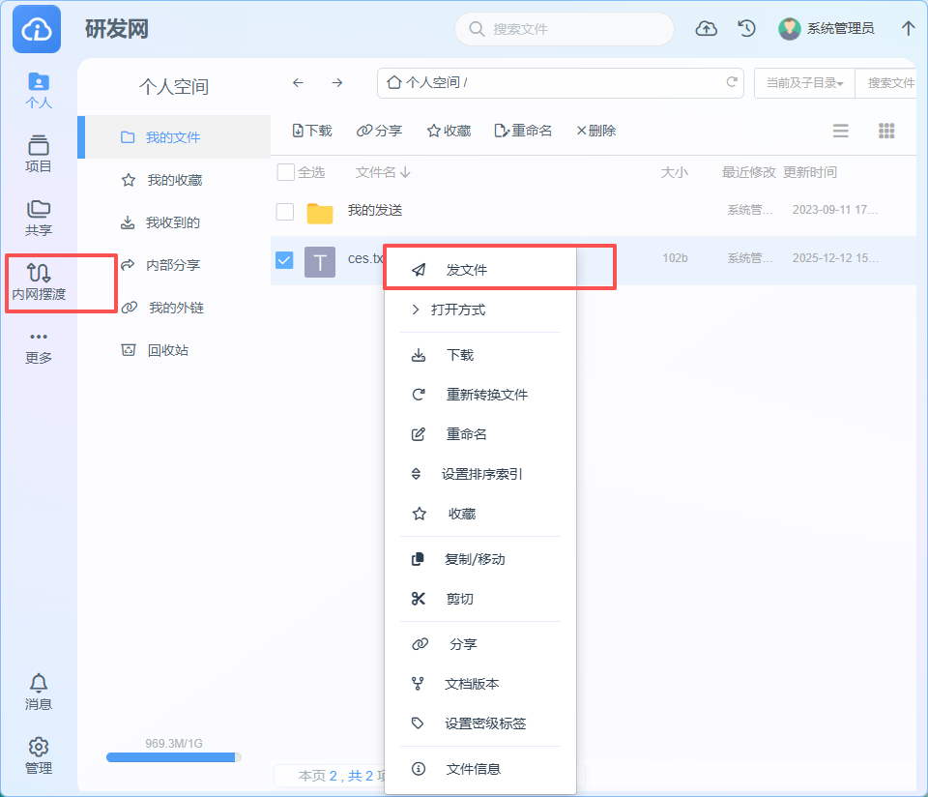Switch to list view layout
The image size is (928, 797).
click(x=841, y=131)
